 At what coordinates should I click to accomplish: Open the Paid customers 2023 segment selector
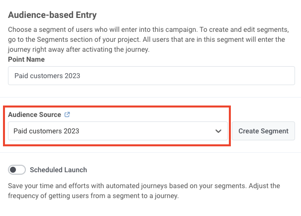118,131
